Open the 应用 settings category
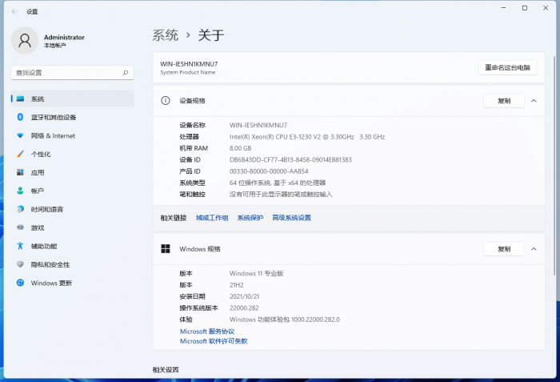 tap(38, 172)
